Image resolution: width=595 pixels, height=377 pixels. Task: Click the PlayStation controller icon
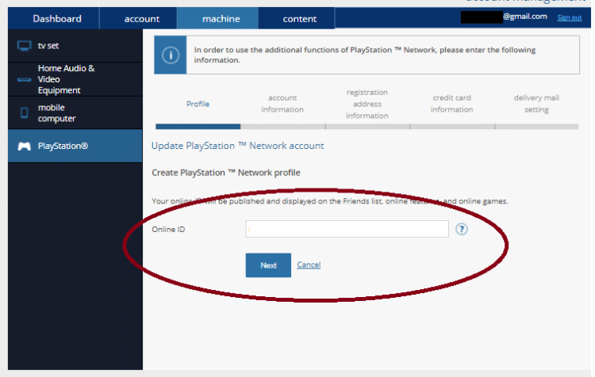pyautogui.click(x=25, y=146)
